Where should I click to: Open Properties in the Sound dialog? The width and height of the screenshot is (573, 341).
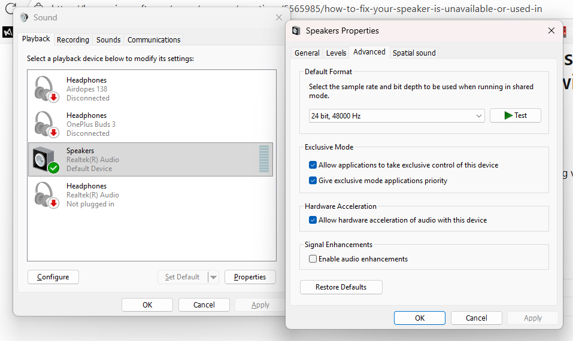tap(250, 277)
